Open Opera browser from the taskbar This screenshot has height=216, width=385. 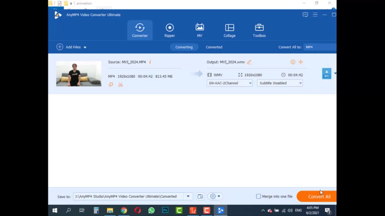point(138,210)
